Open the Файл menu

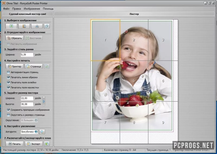pyautogui.click(x=6, y=9)
